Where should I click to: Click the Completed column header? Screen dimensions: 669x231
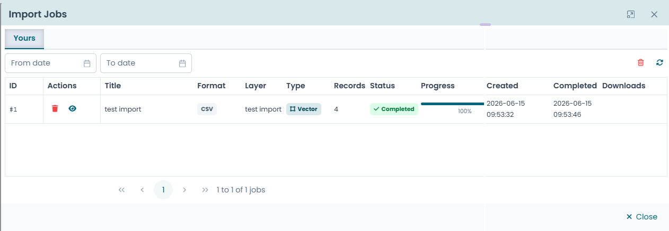click(574, 86)
